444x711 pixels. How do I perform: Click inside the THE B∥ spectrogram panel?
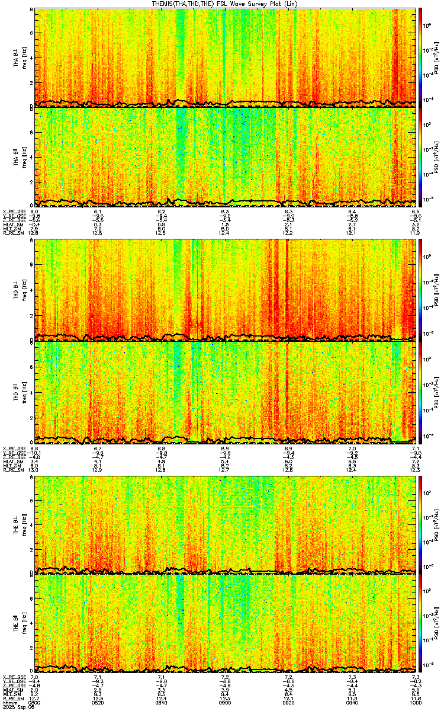coord(226,623)
